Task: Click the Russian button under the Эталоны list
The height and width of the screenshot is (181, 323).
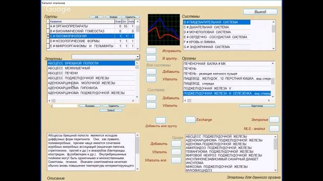Action: (90, 106)
